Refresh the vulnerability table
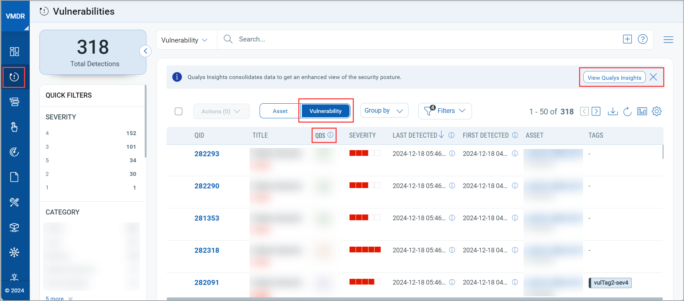Image resolution: width=684 pixels, height=301 pixels. (x=627, y=112)
